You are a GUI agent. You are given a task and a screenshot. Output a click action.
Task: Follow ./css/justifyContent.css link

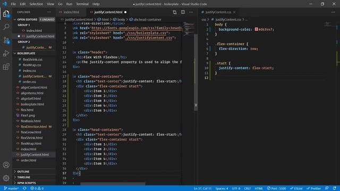click(149, 38)
